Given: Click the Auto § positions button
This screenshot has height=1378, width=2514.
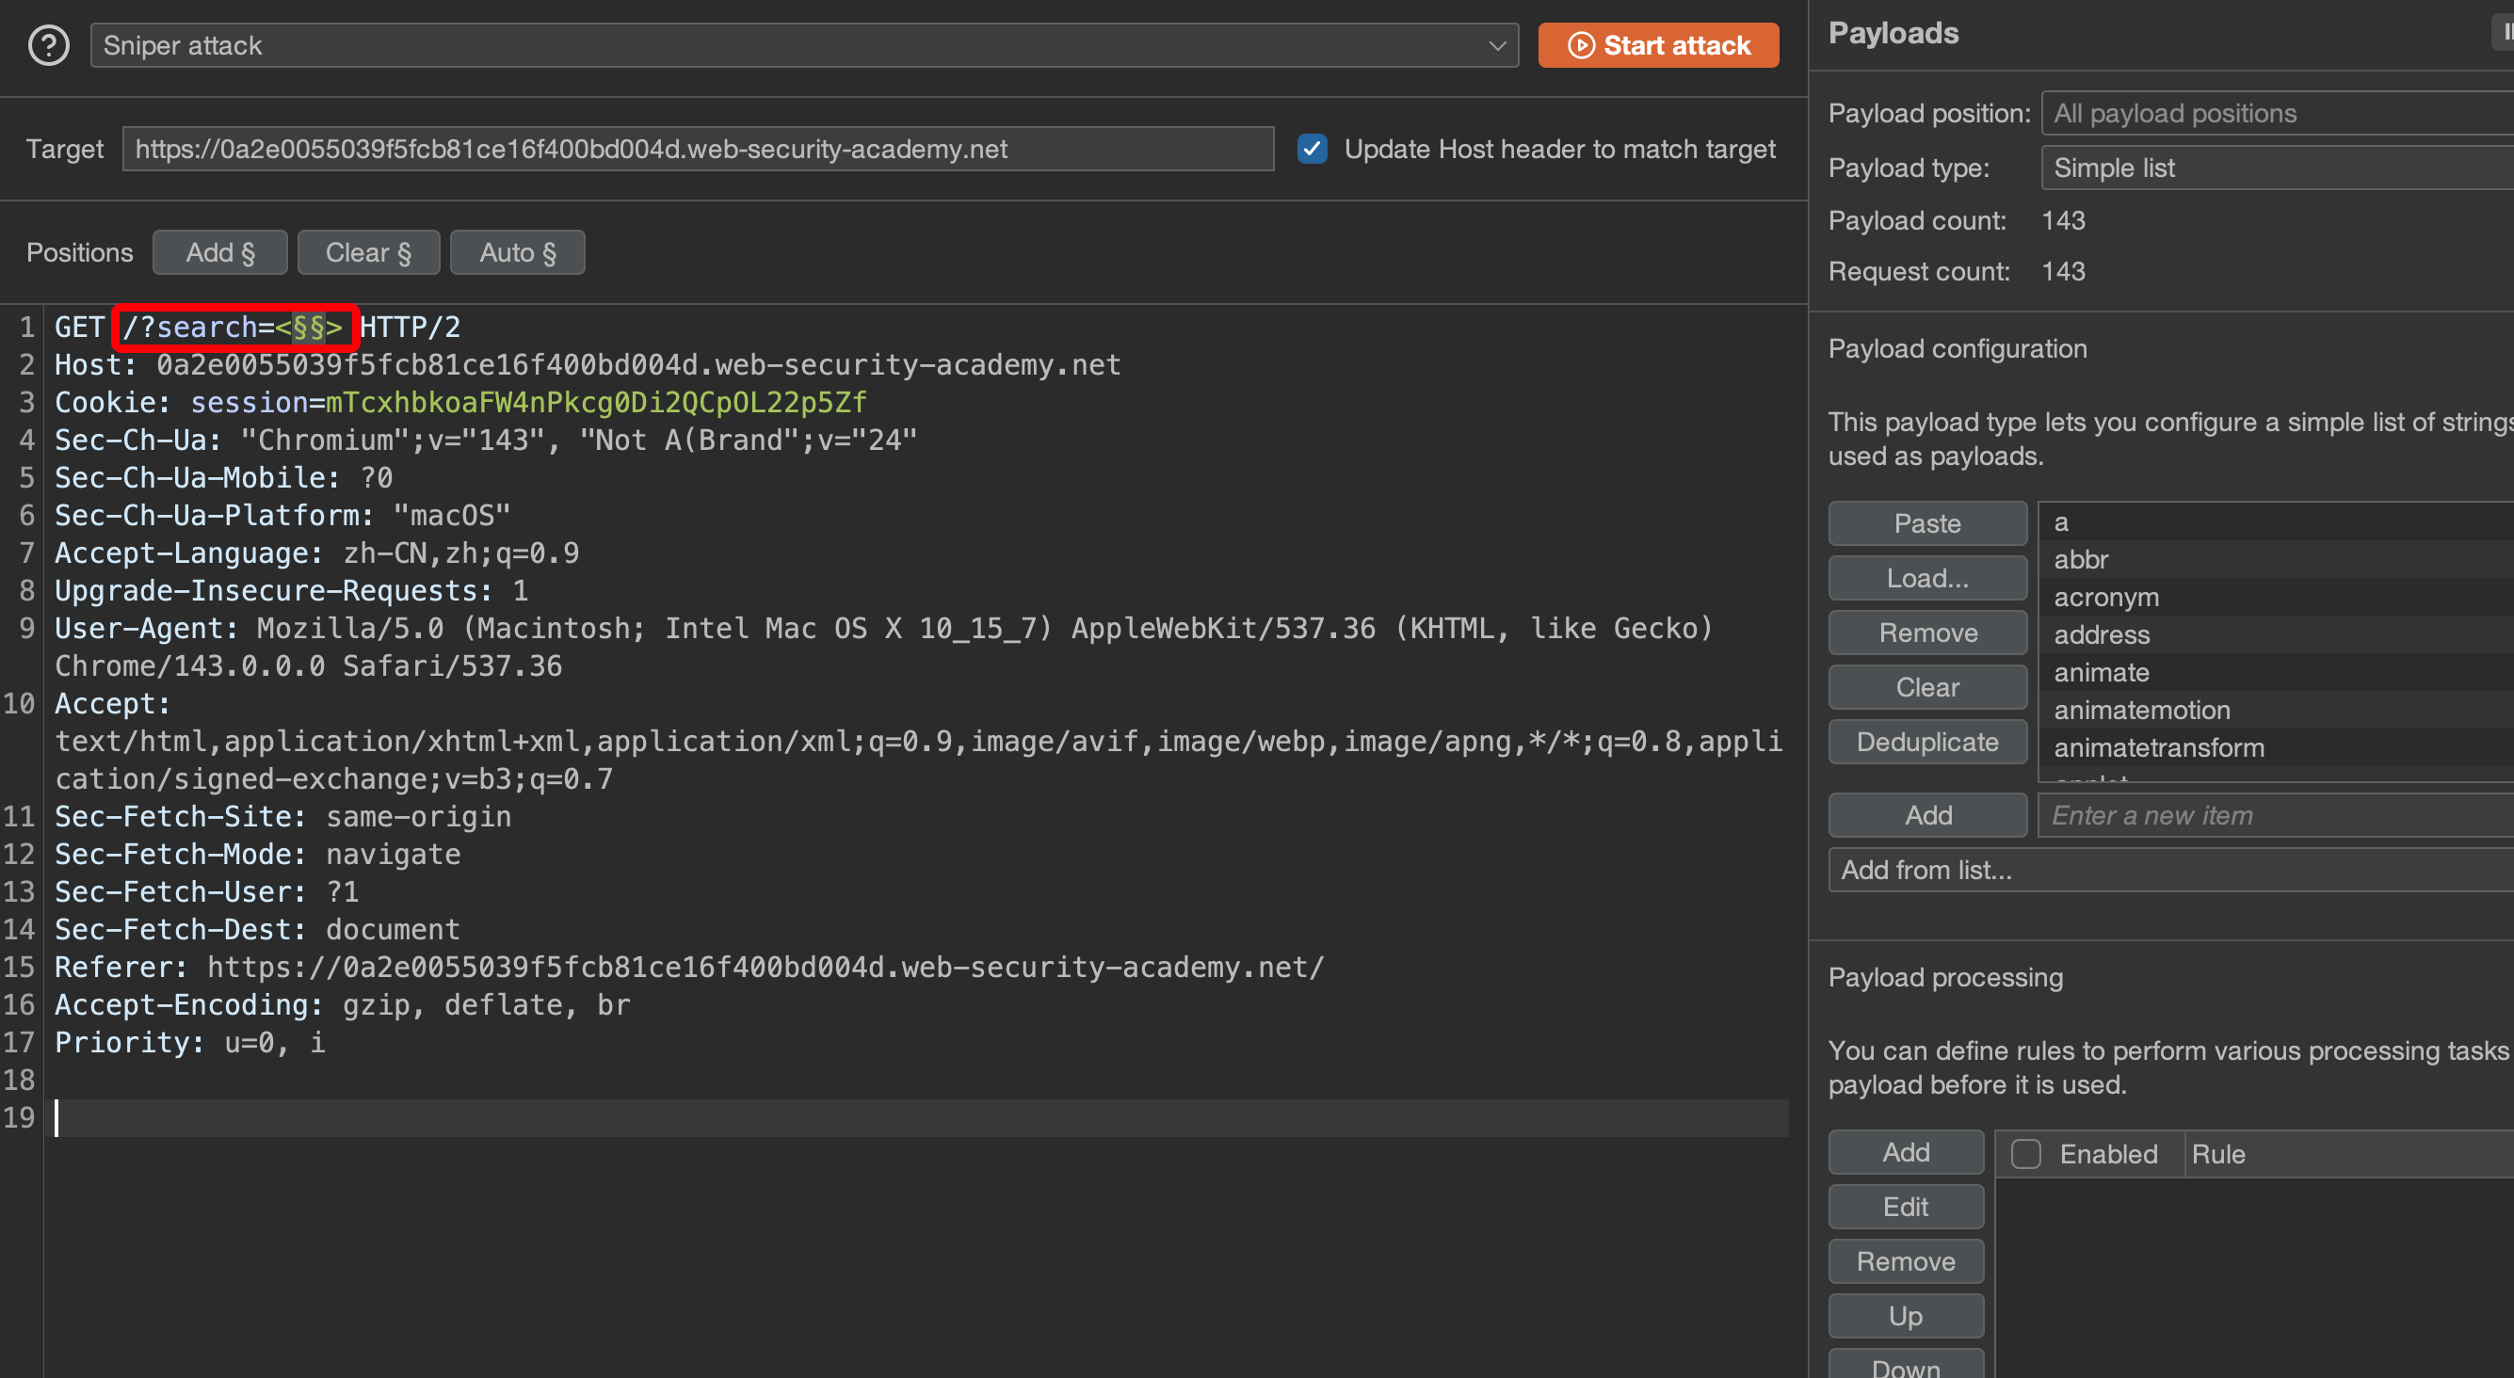Looking at the screenshot, I should point(517,253).
